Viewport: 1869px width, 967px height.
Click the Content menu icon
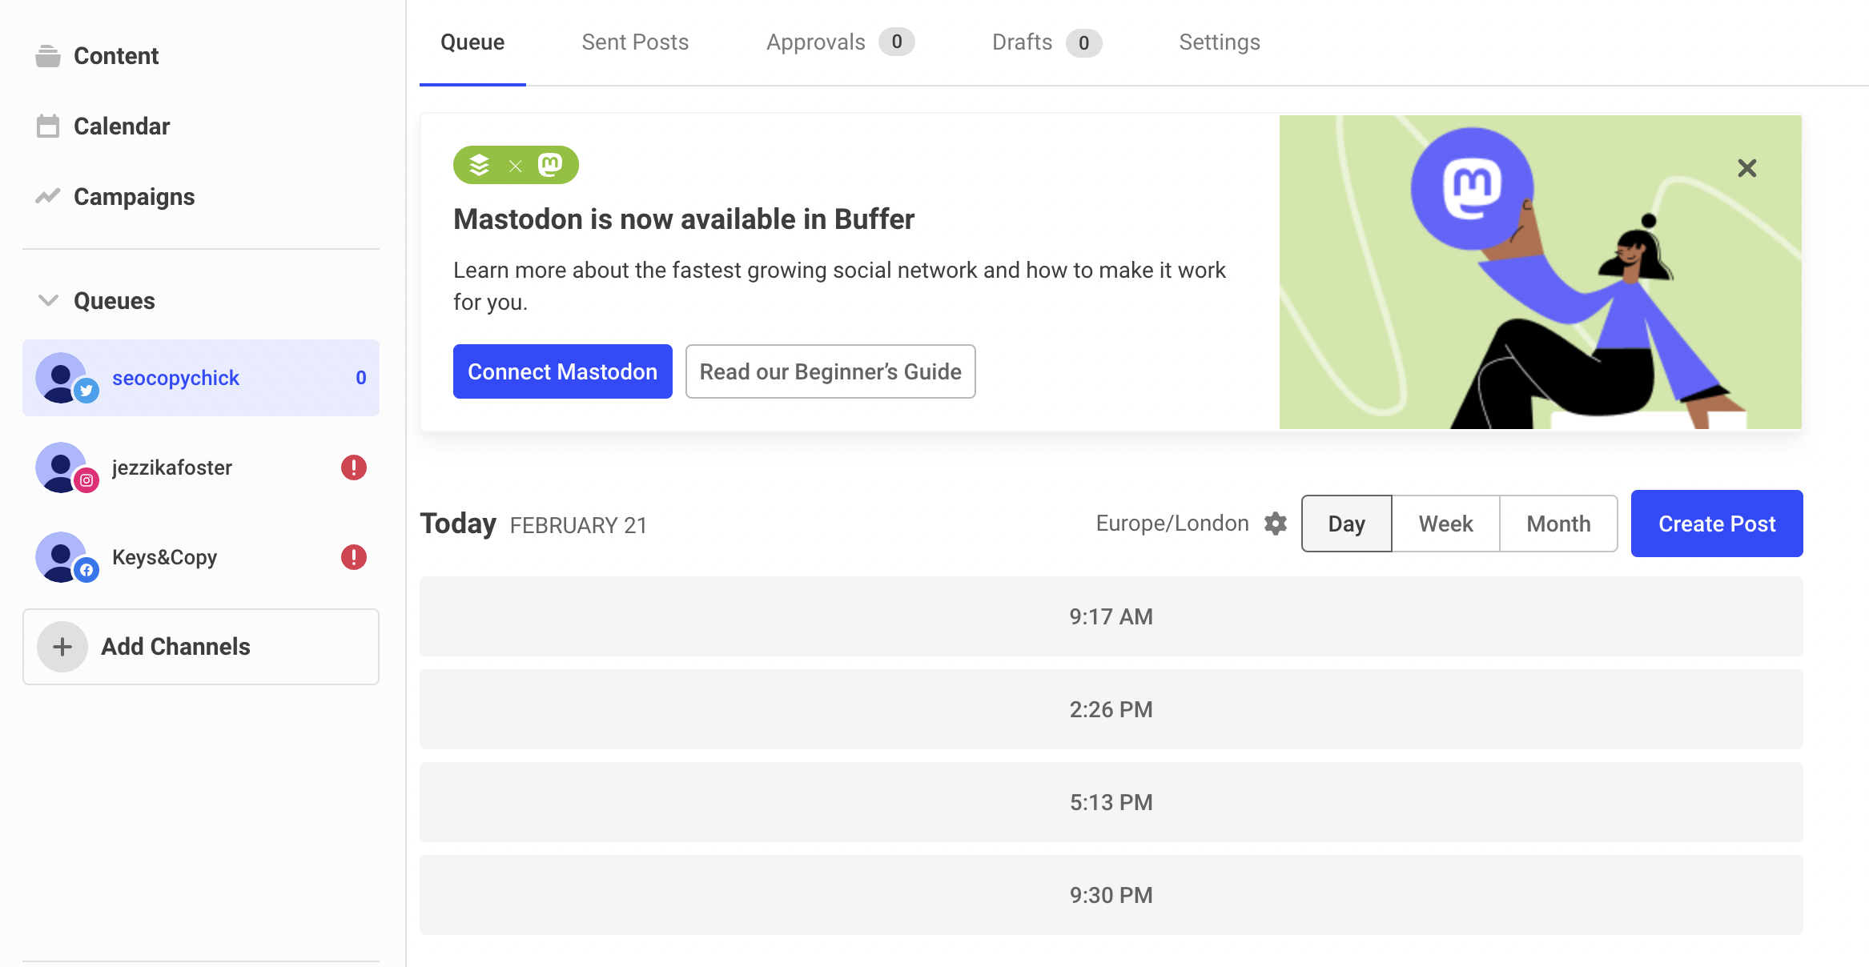point(47,54)
